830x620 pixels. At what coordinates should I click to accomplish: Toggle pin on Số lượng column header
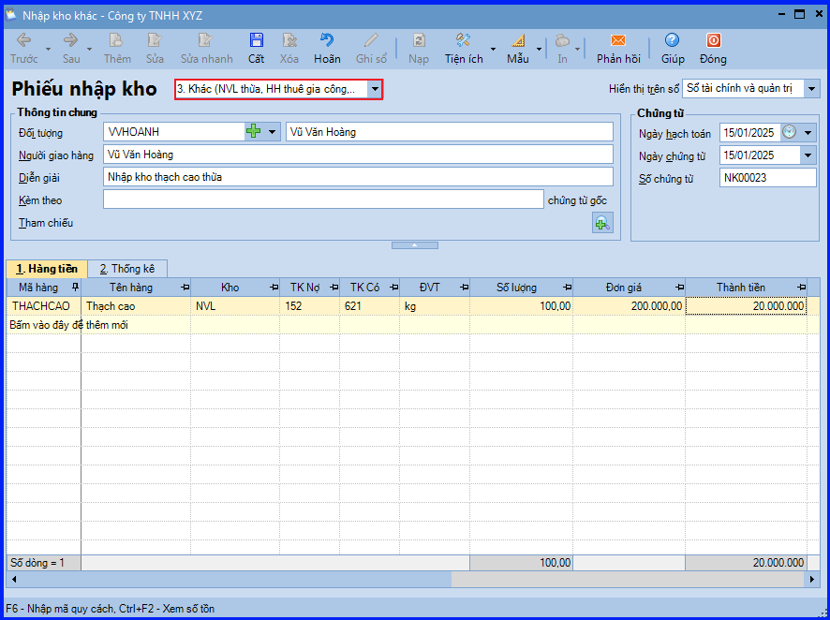coord(568,288)
